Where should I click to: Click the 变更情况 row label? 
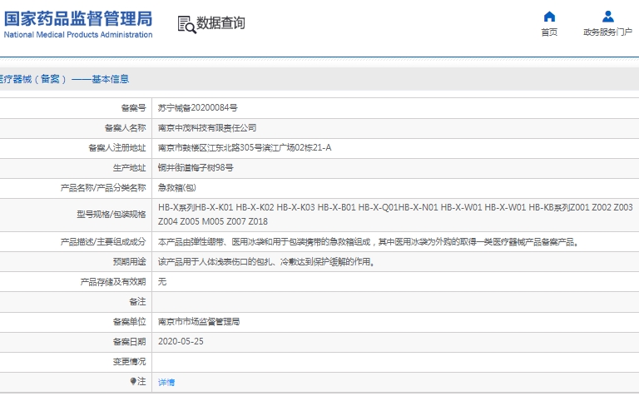coord(129,362)
